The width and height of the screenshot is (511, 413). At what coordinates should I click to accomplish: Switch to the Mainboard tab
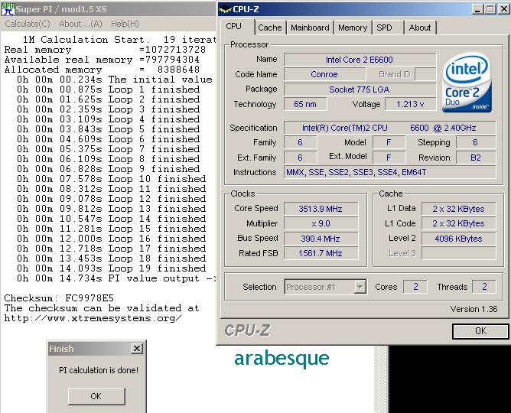tap(310, 28)
